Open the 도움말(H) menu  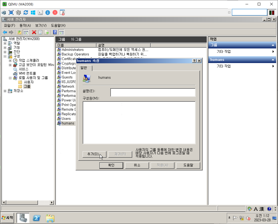point(58,25)
